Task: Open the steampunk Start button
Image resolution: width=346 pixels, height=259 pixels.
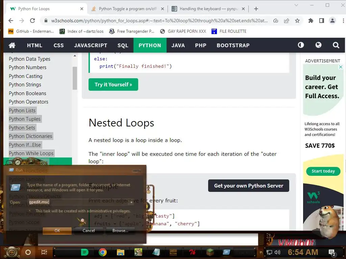Action: click(12, 252)
